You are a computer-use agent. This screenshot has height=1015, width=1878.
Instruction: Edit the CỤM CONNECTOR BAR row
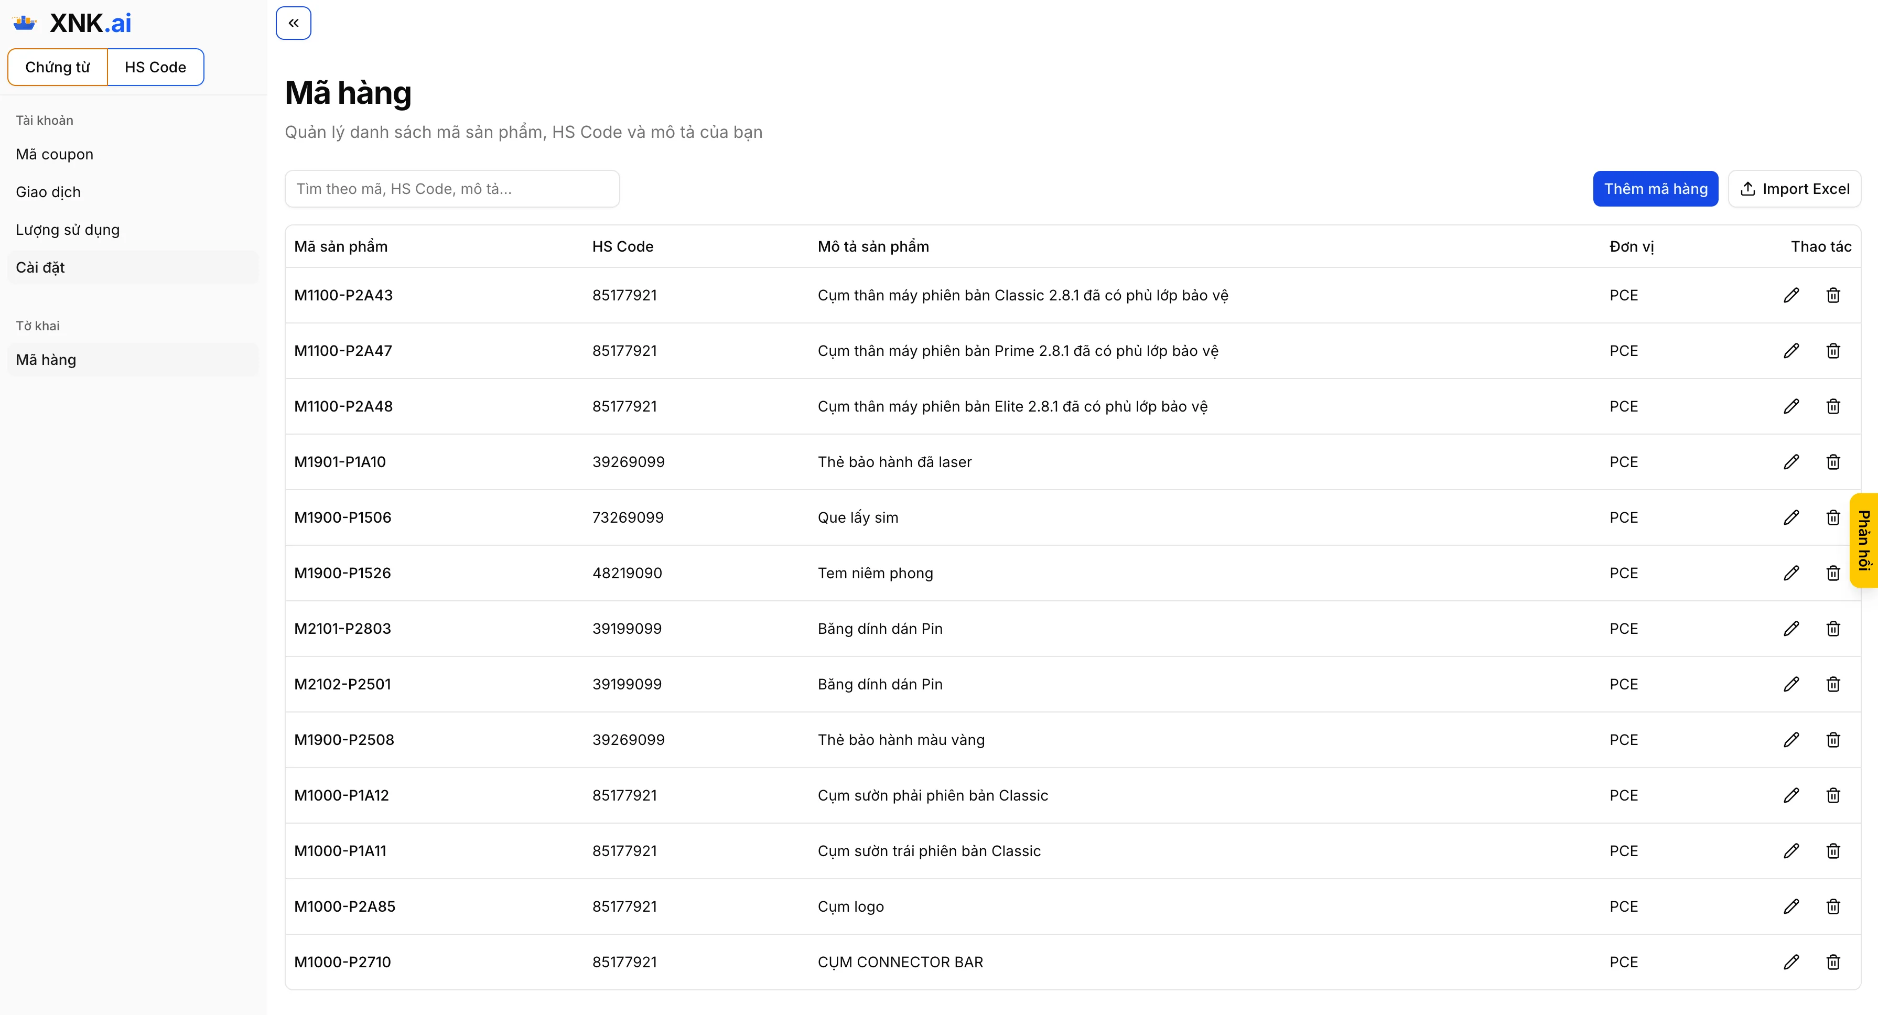click(x=1791, y=962)
